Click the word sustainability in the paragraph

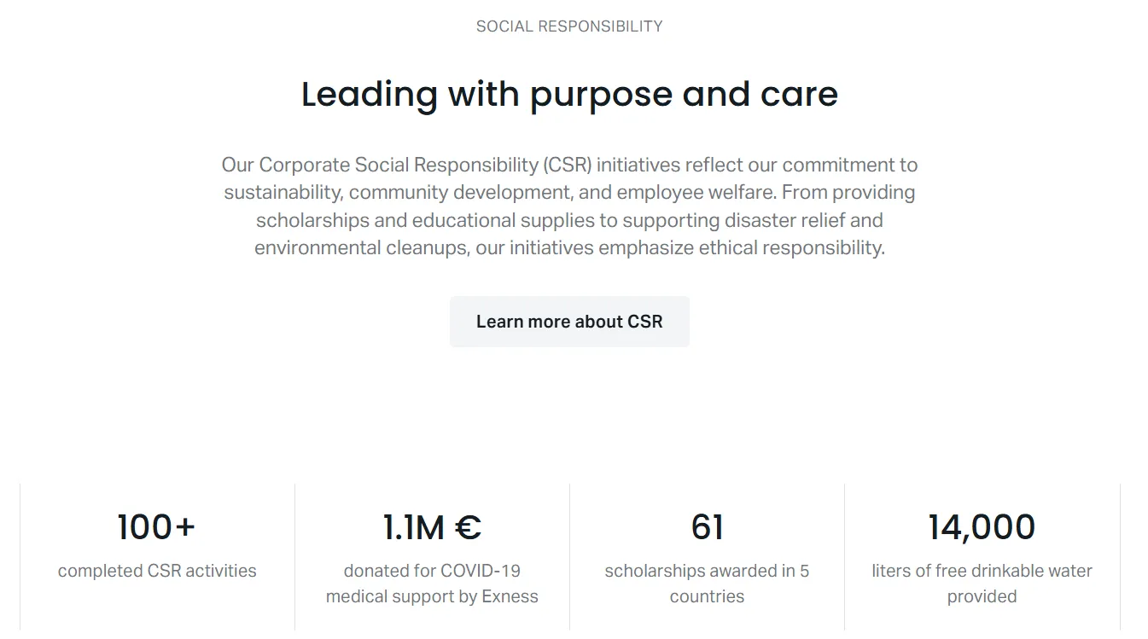pyautogui.click(x=282, y=192)
